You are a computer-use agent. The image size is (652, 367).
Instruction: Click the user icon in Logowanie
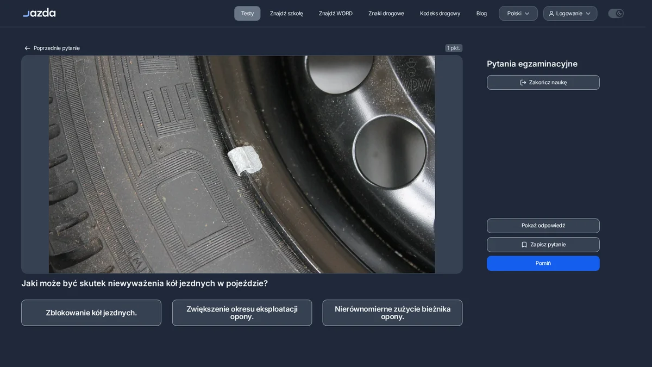(551, 14)
